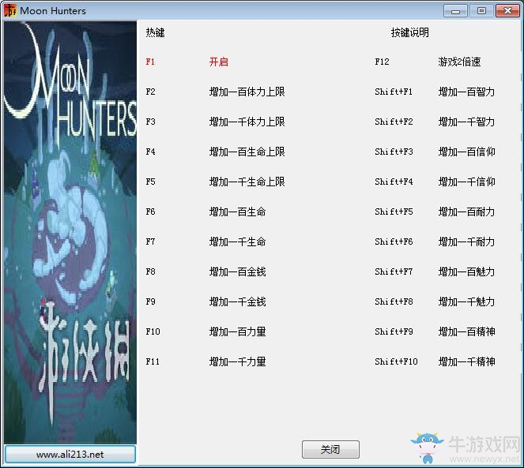Screen dimensions: 524x468
Task: Select the 增加一千信仰 entry
Action: click(466, 182)
